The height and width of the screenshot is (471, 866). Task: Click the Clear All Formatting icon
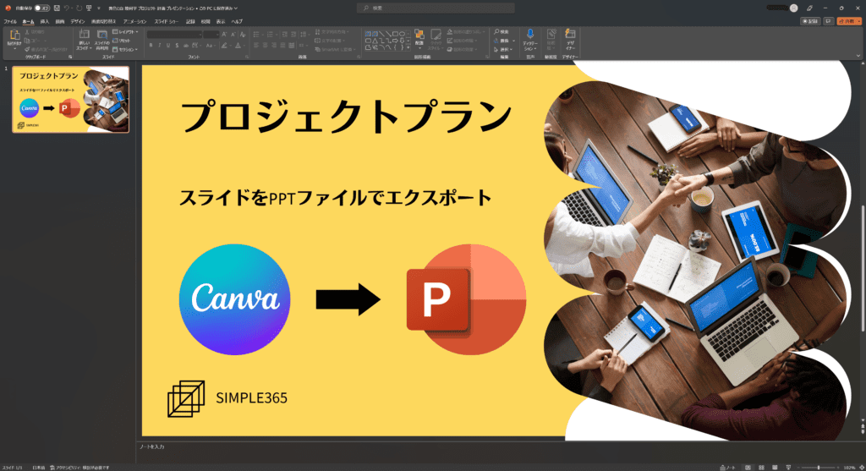(243, 34)
